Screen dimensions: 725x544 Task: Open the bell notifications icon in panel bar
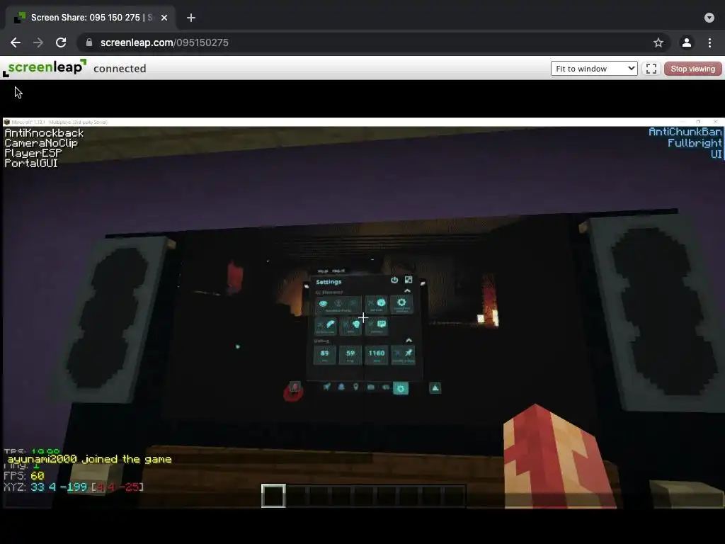341,387
